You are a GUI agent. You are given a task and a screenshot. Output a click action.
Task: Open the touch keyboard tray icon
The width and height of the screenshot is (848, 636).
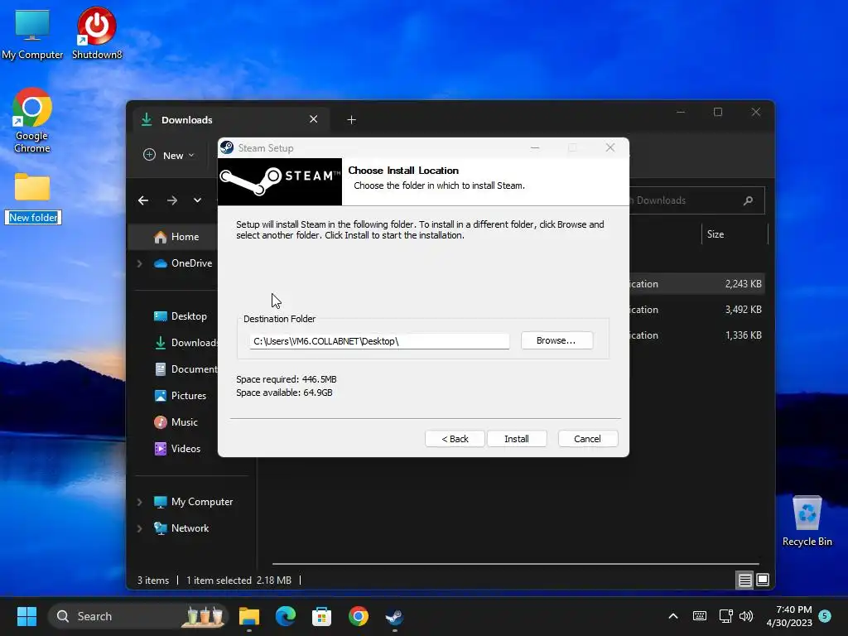pyautogui.click(x=699, y=616)
